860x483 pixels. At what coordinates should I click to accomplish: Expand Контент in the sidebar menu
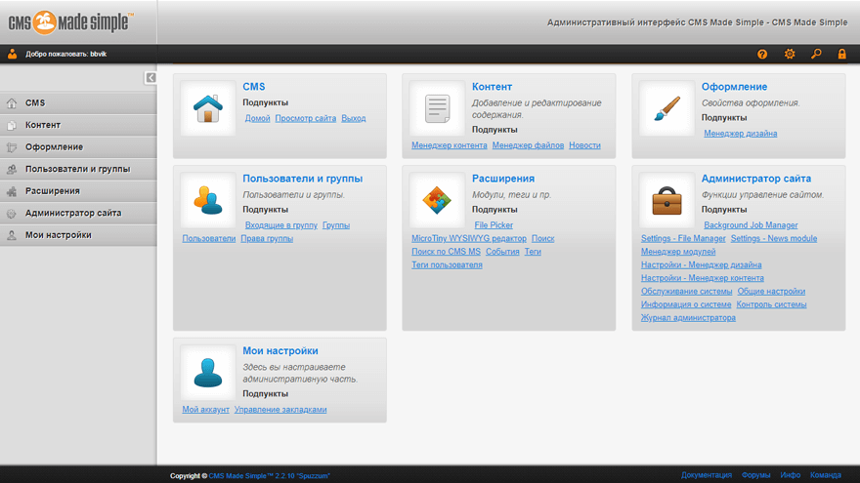(x=43, y=125)
